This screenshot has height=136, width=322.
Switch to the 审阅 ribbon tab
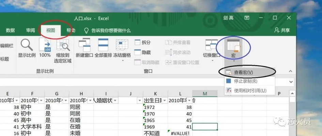pyautogui.click(x=31, y=30)
